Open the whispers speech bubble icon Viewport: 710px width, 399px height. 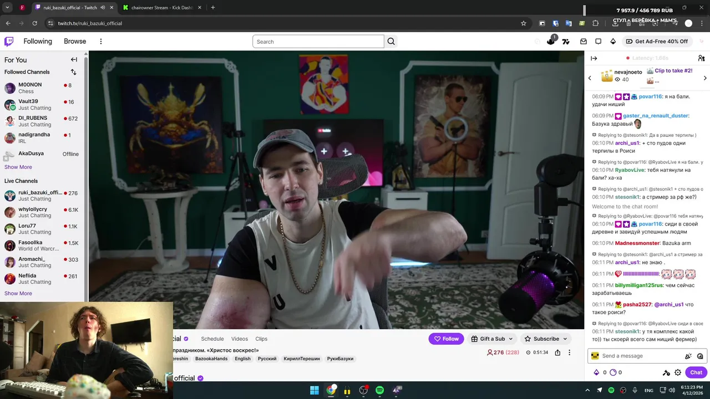[x=598, y=42]
